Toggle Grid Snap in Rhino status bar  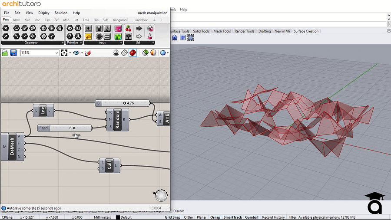coord(172,217)
